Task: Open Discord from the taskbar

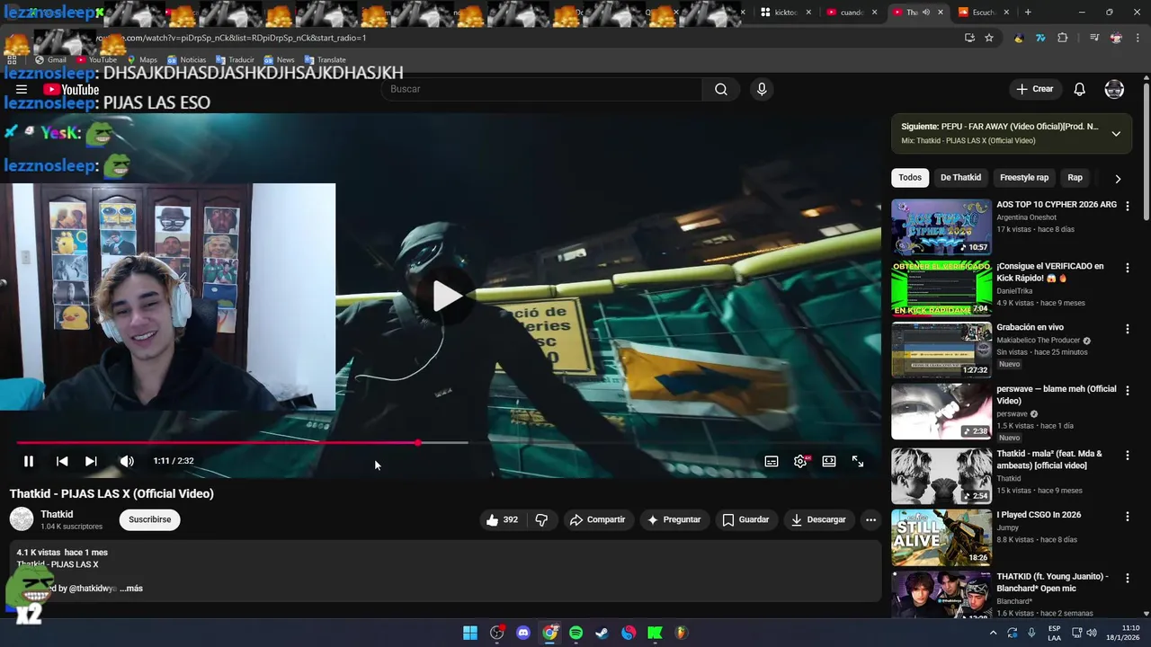Action: [x=523, y=633]
